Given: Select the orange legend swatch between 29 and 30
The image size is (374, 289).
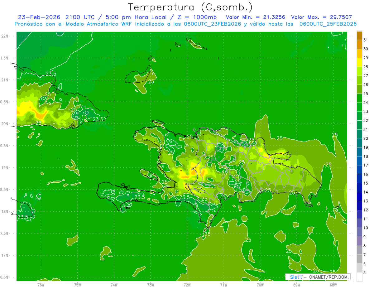Looking at the screenshot, I should [x=359, y=53].
